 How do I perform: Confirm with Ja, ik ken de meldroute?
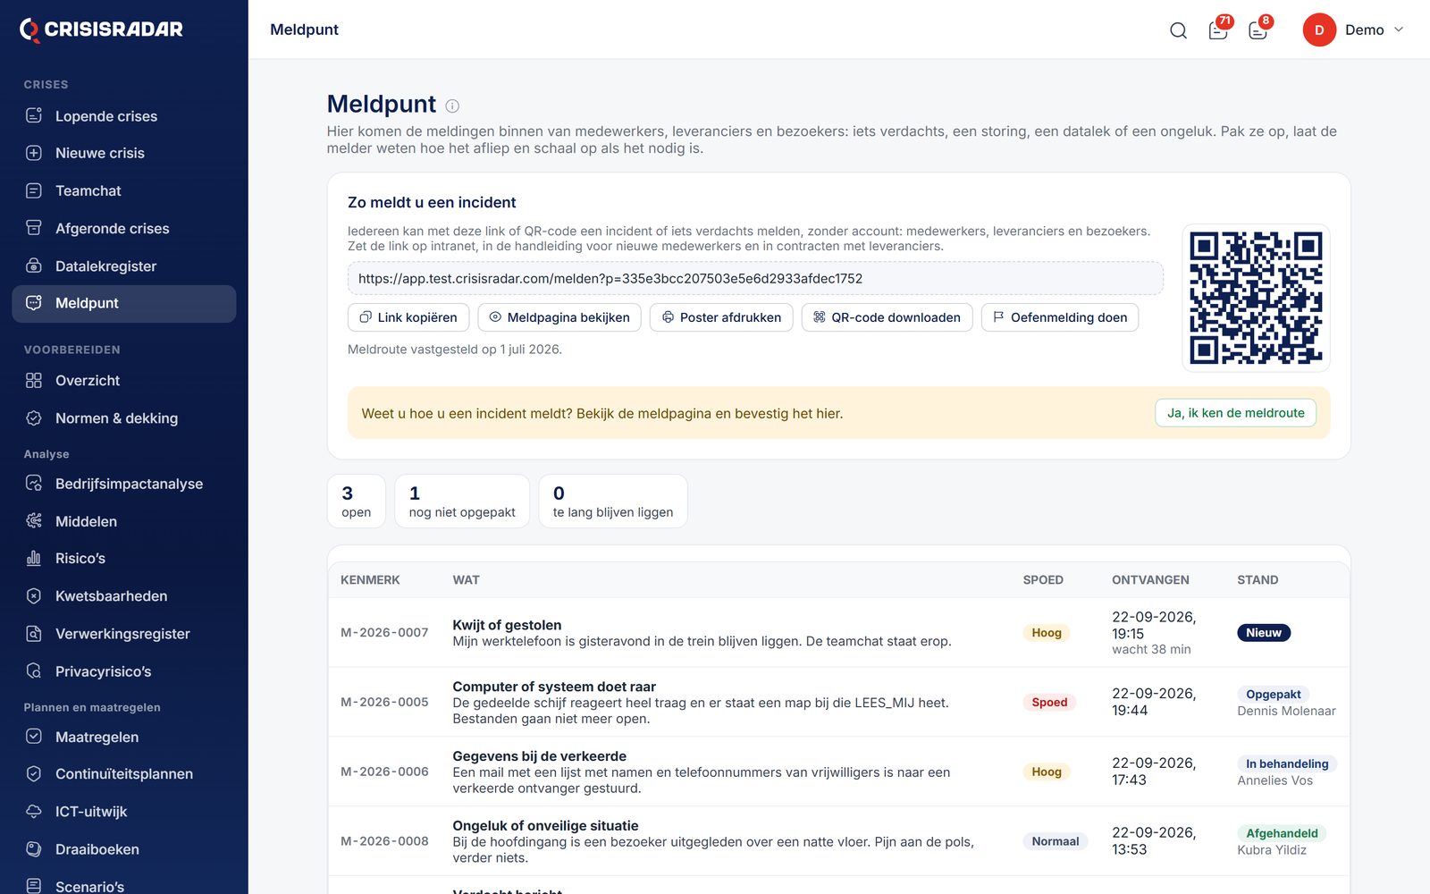pyautogui.click(x=1236, y=413)
